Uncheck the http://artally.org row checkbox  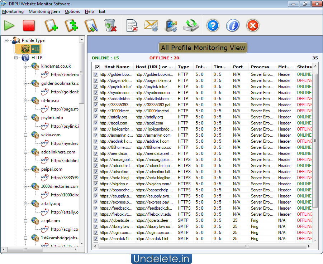coord(96,117)
